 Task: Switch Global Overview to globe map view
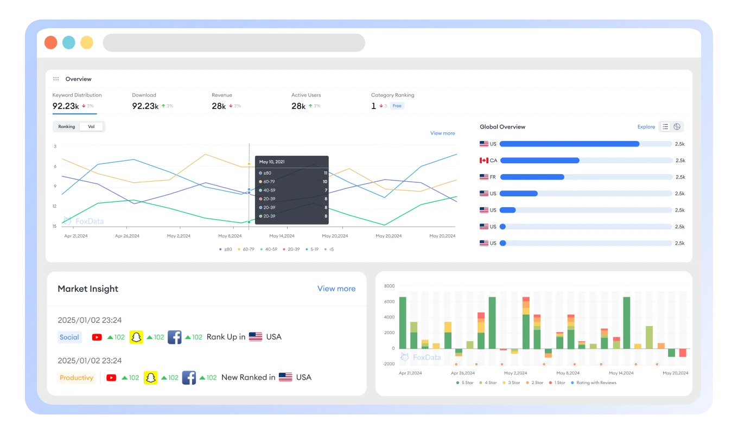[677, 127]
